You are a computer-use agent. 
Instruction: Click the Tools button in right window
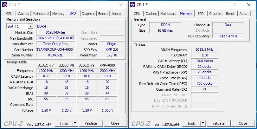tap(191, 123)
